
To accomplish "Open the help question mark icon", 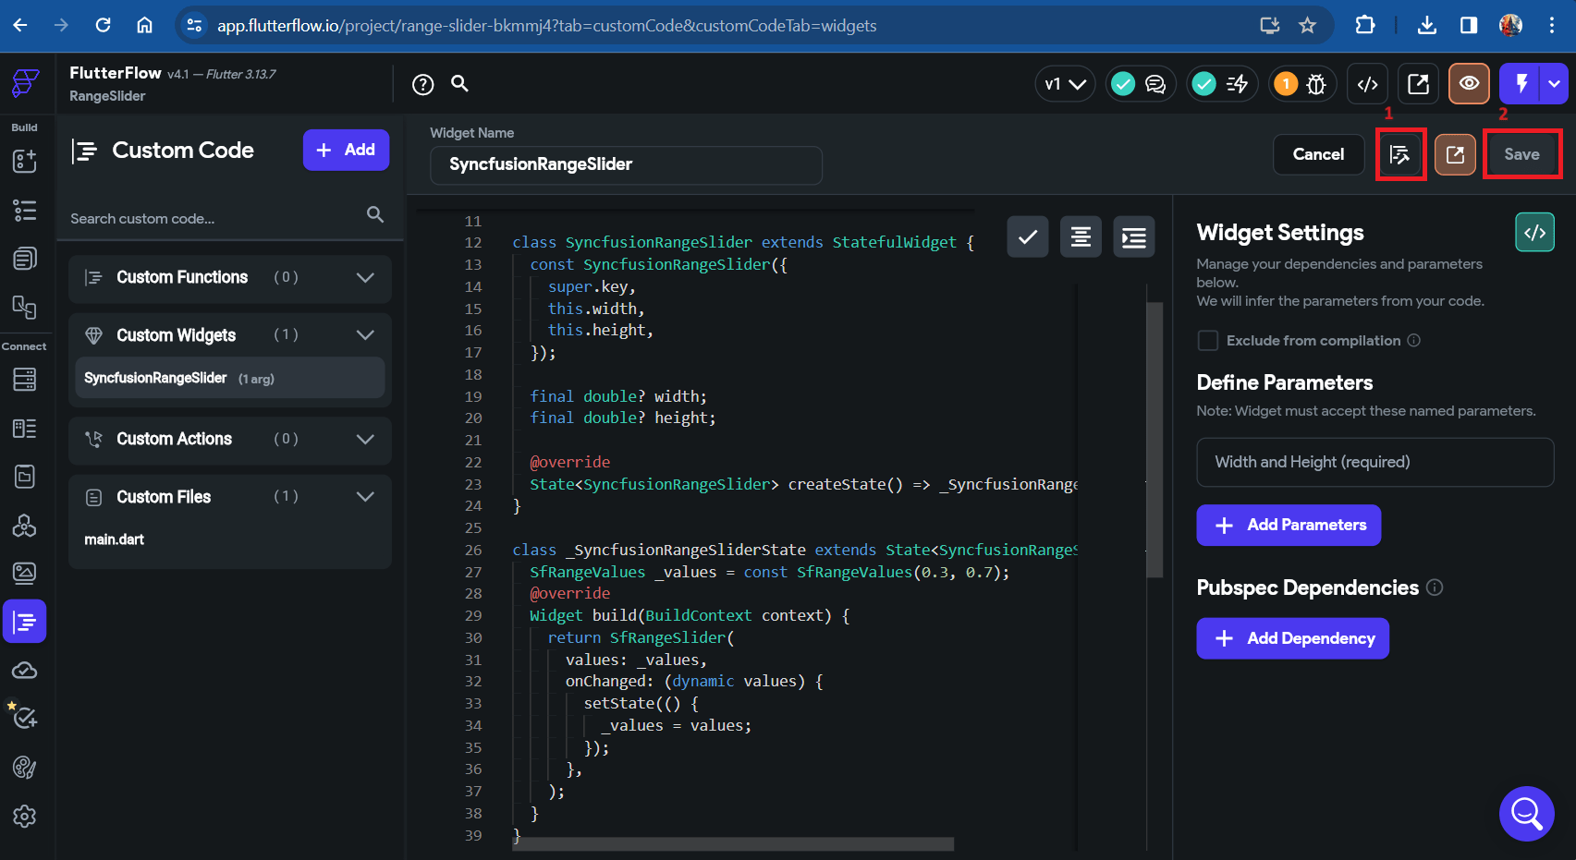I will [422, 85].
